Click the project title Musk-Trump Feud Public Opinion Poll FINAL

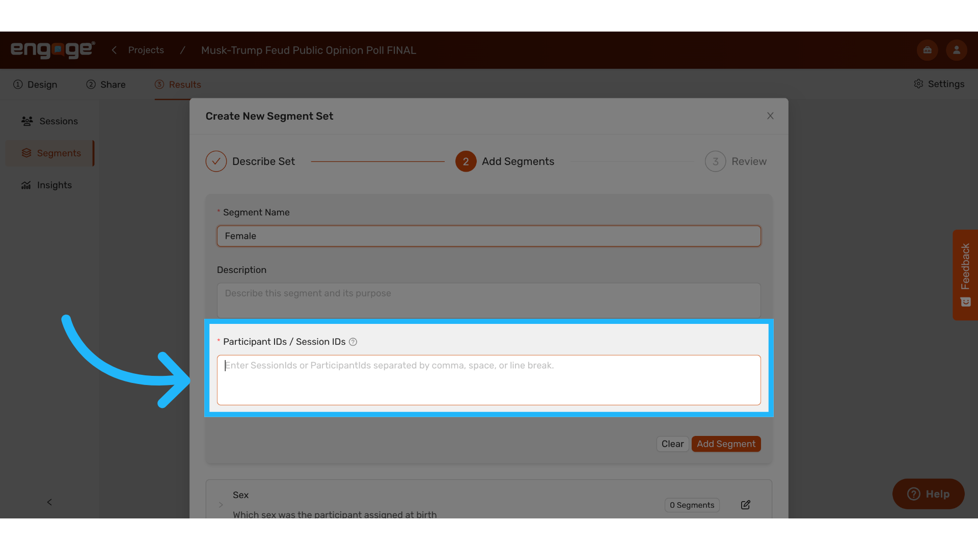click(309, 50)
